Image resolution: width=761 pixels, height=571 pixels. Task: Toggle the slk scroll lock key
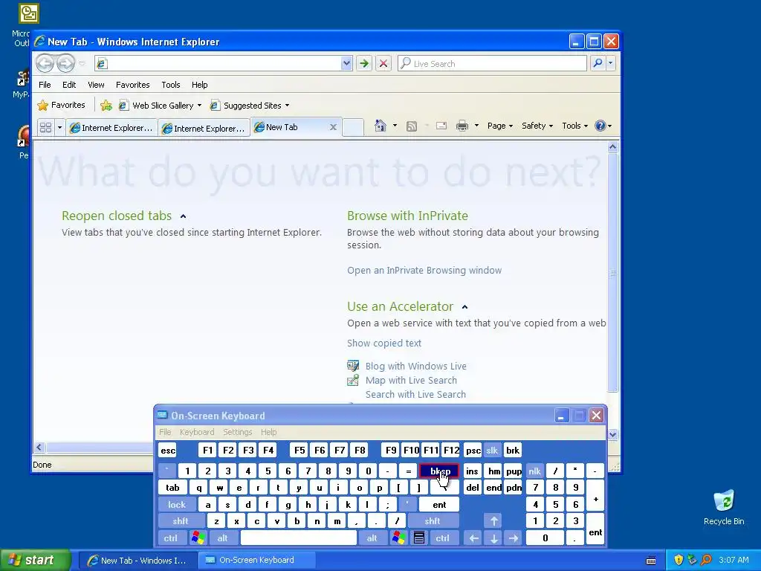492,450
